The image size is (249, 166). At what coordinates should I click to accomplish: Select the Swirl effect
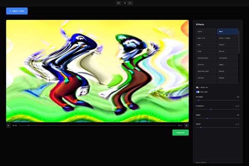point(206,31)
